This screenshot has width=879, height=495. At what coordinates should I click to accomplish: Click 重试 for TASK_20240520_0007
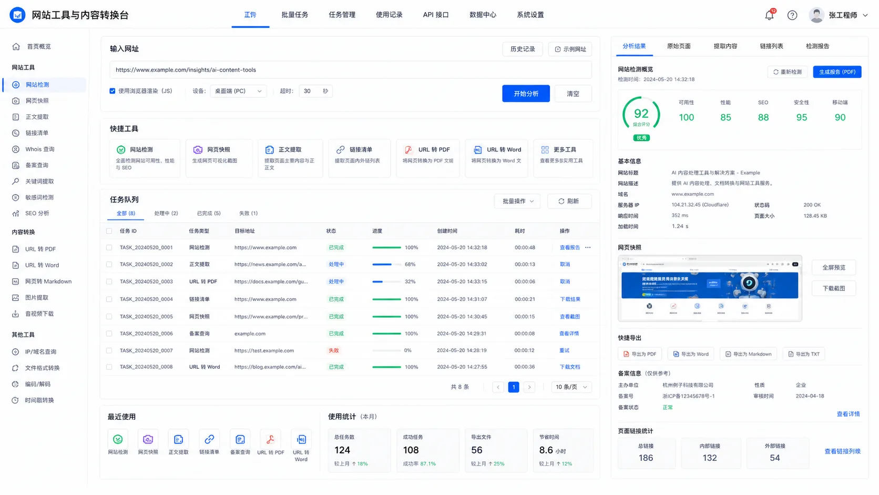click(564, 351)
